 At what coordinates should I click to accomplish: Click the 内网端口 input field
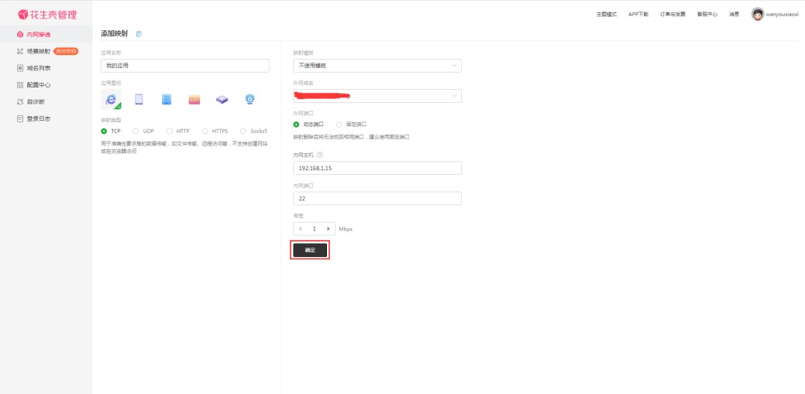[377, 199]
